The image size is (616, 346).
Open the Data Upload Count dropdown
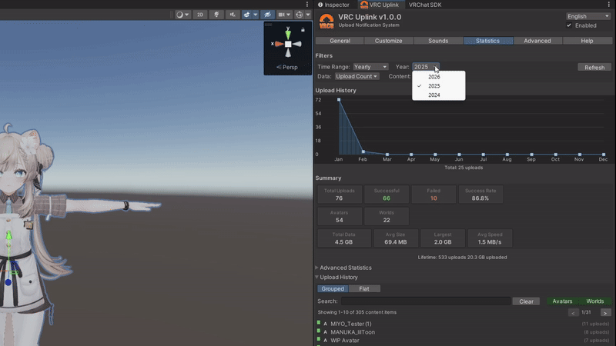click(x=357, y=76)
